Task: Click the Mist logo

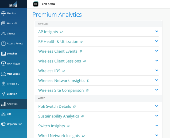Action: coord(13,4)
